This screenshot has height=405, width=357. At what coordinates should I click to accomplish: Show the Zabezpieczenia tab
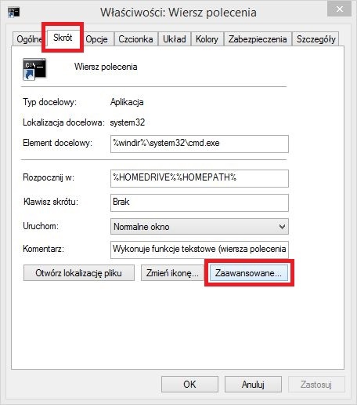click(x=258, y=39)
